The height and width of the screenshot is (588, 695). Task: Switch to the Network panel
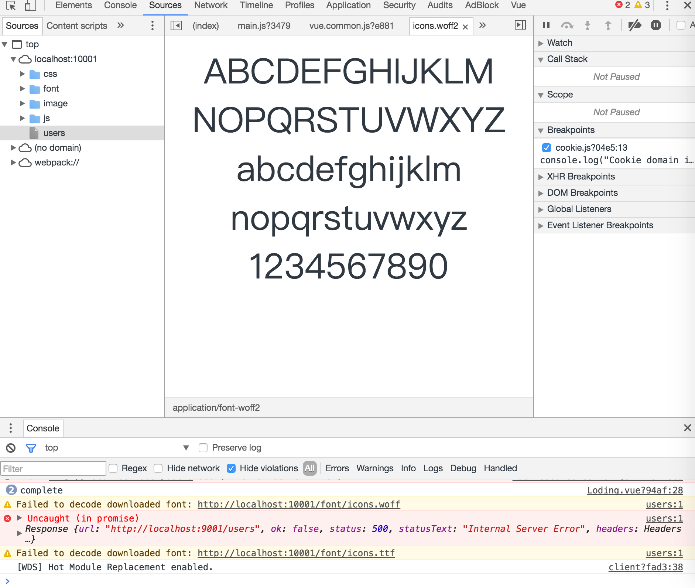pos(211,5)
